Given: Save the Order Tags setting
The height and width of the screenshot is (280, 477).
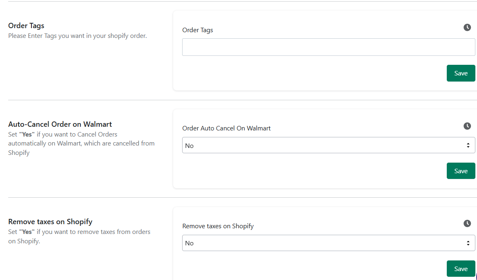Looking at the screenshot, I should (461, 73).
